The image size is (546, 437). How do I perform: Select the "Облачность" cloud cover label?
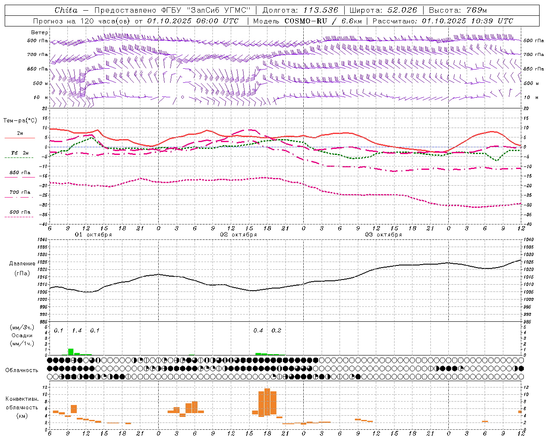(x=22, y=370)
